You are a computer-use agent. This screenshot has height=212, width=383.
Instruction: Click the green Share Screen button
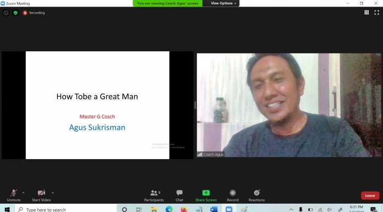(206, 195)
